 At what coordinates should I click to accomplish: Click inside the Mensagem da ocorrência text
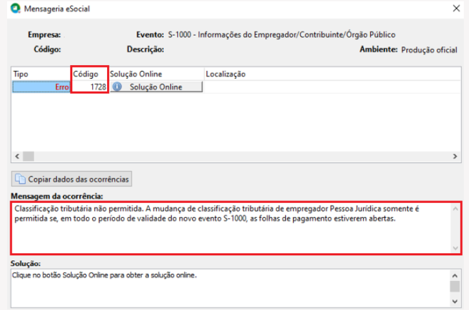point(217,213)
